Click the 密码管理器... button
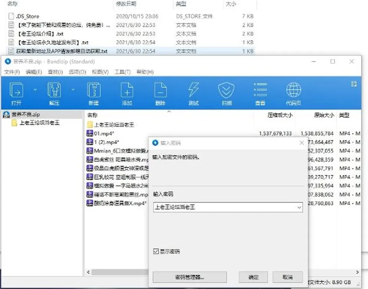The width and height of the screenshot is (368, 289). tap(190, 277)
